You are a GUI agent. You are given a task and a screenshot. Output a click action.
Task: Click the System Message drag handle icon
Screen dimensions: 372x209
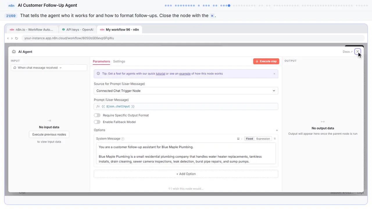(x=275, y=139)
